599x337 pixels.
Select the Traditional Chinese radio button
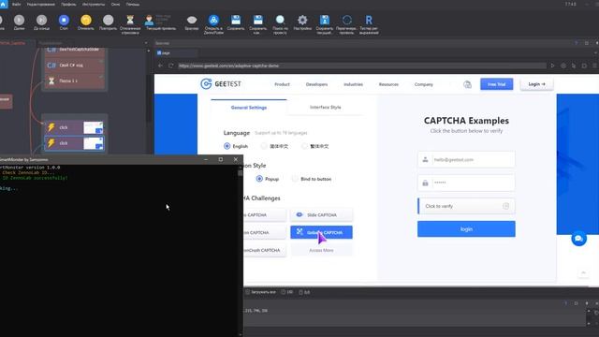pos(304,146)
